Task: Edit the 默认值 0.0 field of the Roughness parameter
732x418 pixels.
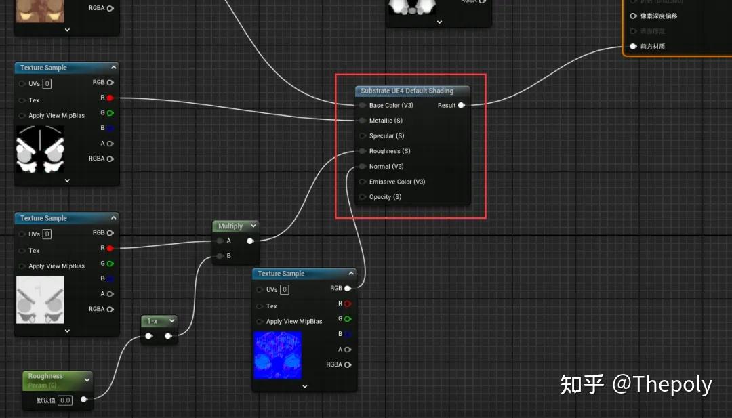Action: (x=65, y=400)
